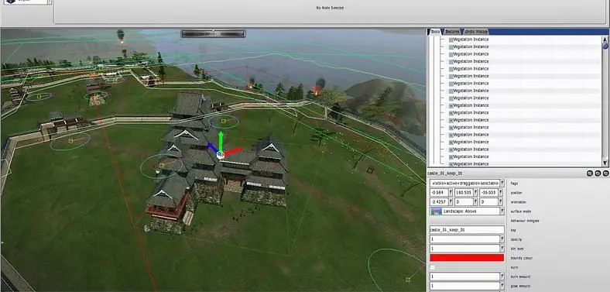Screen dimensions: 610x292
Task: Click the dirt level value field
Action: (464, 249)
